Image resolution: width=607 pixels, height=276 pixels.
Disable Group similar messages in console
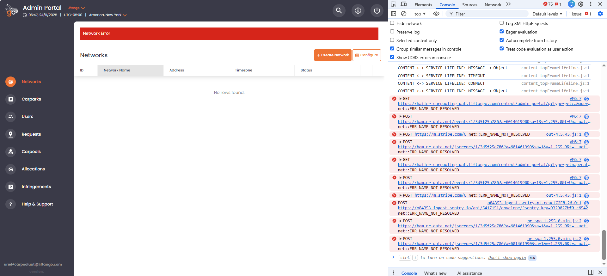(392, 49)
